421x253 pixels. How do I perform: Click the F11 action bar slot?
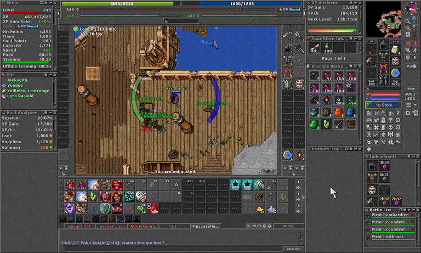coord(188,185)
